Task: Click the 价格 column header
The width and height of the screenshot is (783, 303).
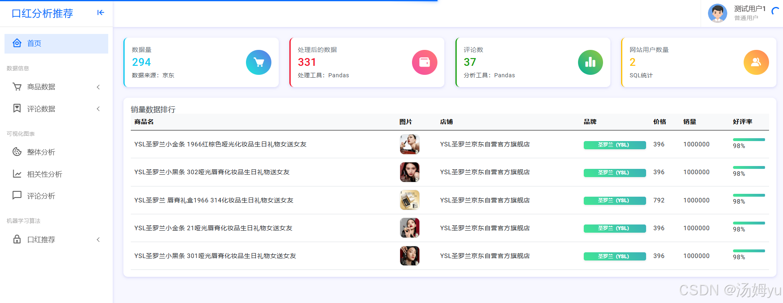Action: point(660,122)
